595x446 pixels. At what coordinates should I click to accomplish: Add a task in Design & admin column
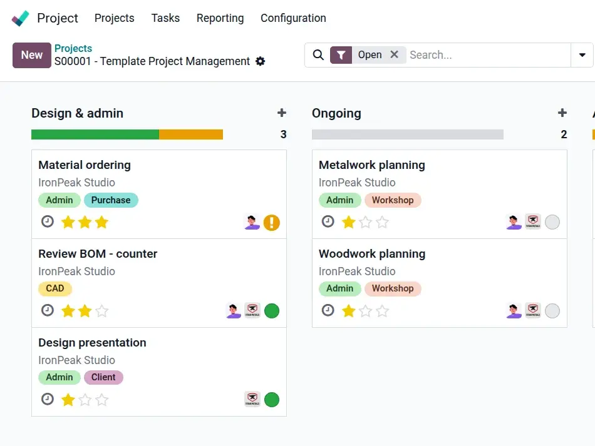click(282, 113)
